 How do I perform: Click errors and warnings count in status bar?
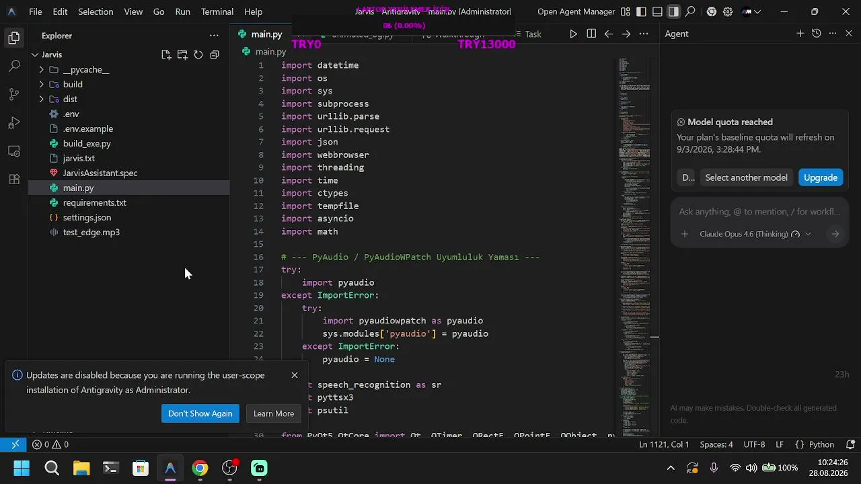[51, 444]
